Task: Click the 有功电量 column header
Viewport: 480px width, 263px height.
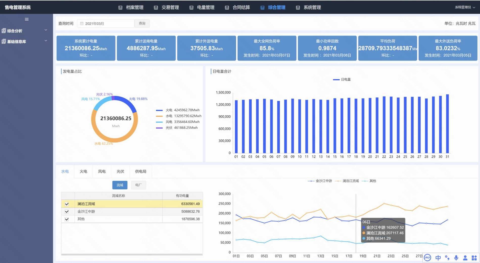Action: click(x=182, y=196)
